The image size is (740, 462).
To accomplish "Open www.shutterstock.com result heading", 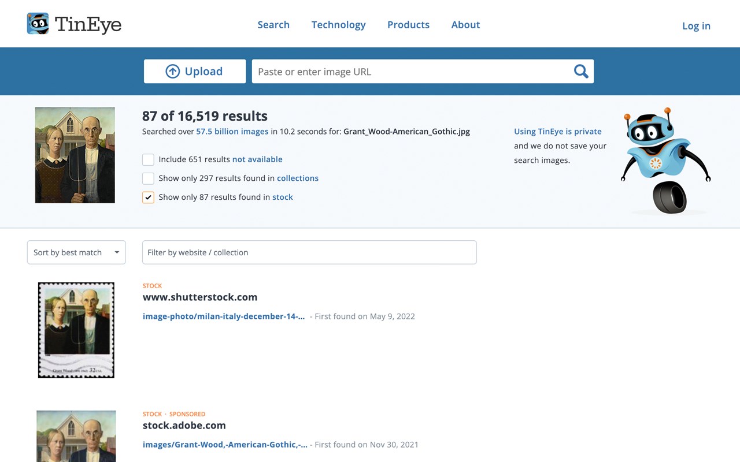I will (x=200, y=297).
